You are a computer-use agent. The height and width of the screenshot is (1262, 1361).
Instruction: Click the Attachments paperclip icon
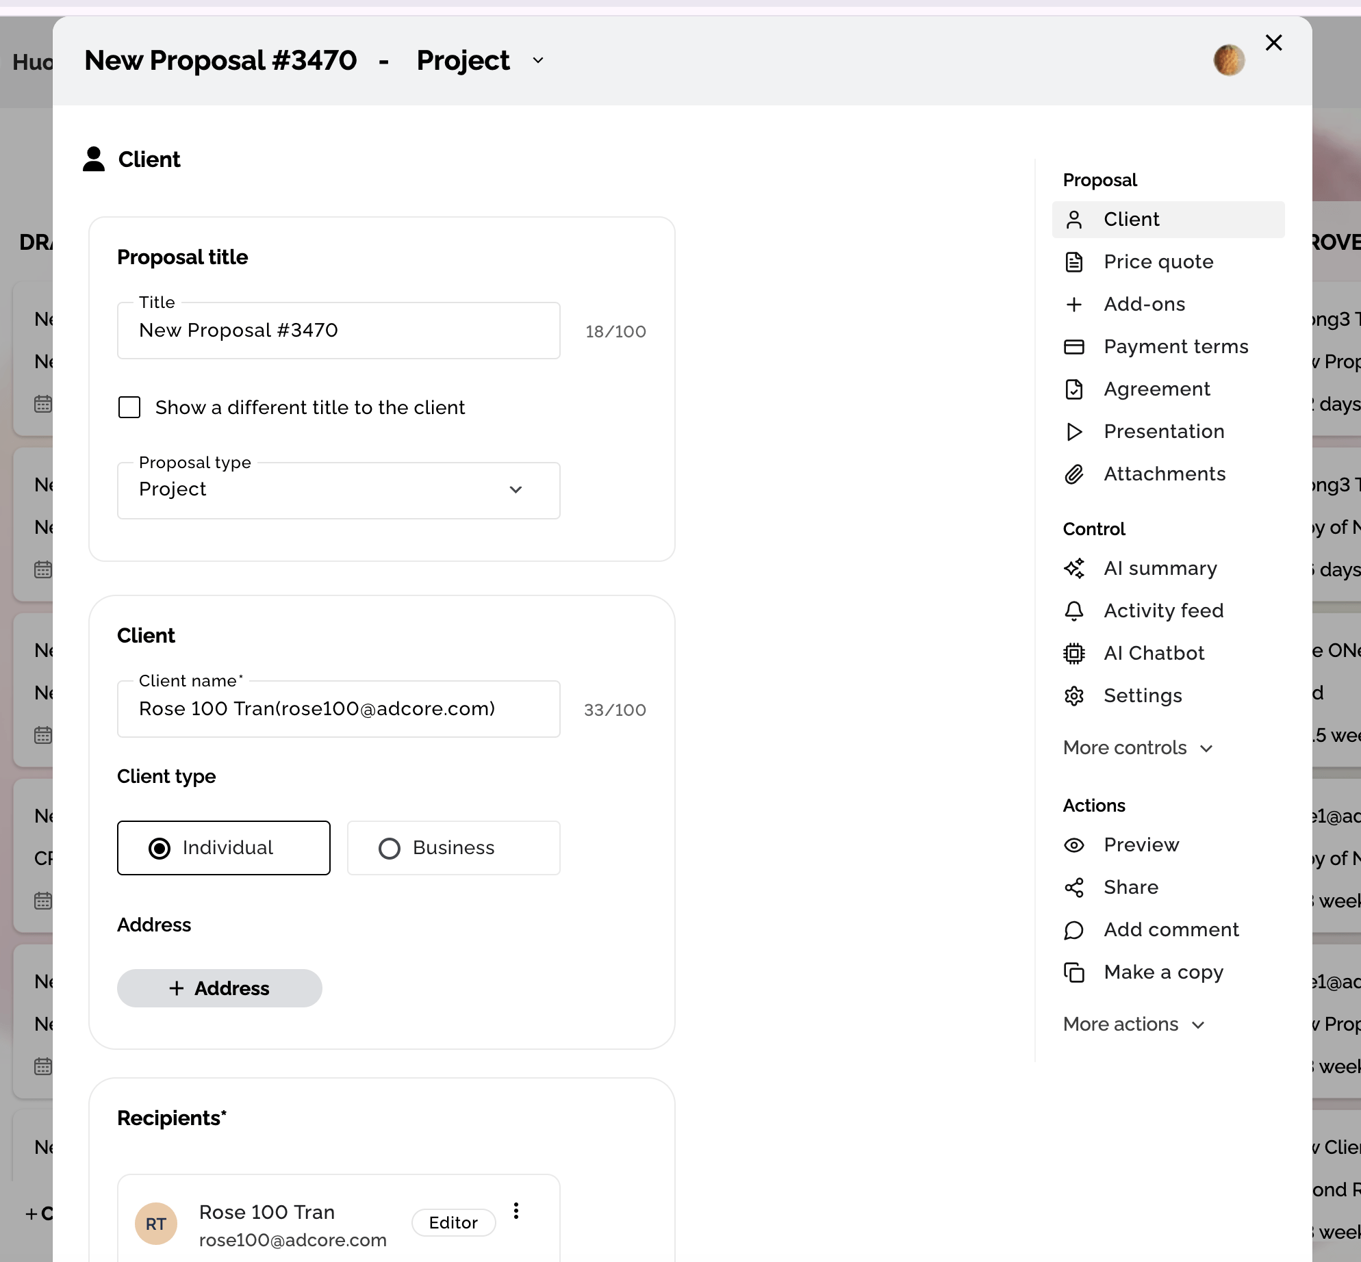(x=1074, y=474)
